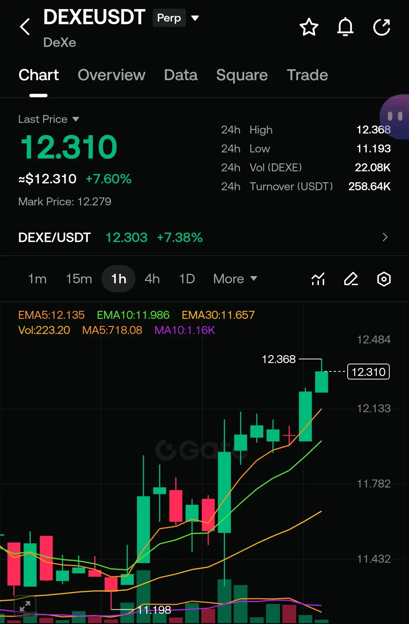The image size is (409, 624).
Task: Open DEXE/USDT spot pair chevron
Action: point(385,237)
